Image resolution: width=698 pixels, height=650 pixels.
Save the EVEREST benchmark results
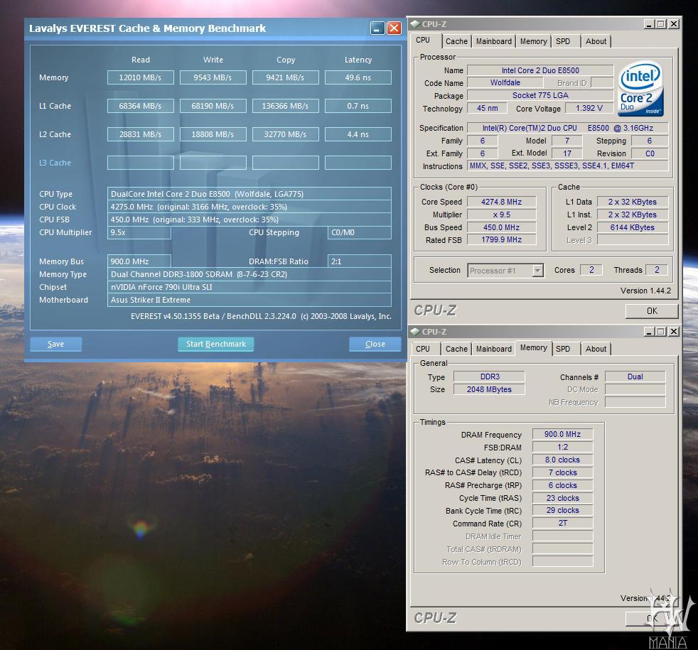point(55,344)
